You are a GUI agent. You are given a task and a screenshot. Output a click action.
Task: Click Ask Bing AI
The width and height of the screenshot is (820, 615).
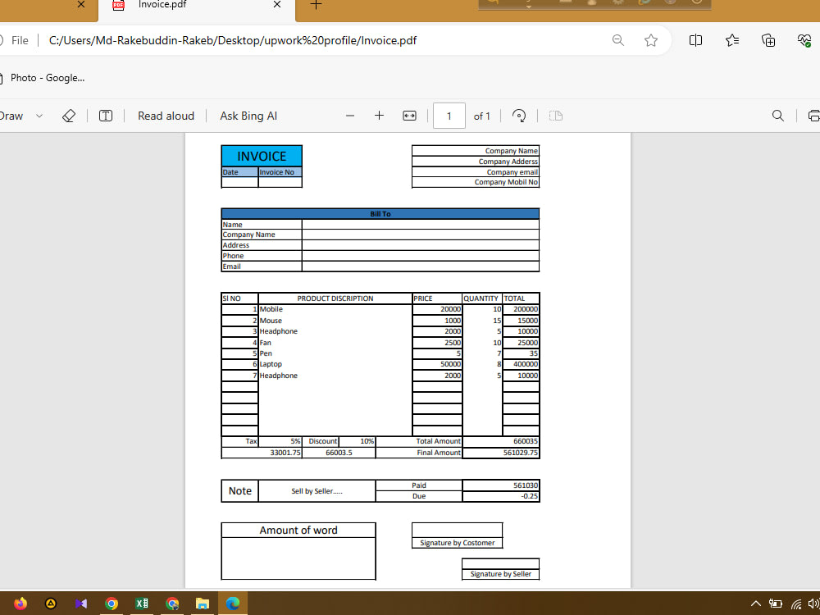[248, 116]
